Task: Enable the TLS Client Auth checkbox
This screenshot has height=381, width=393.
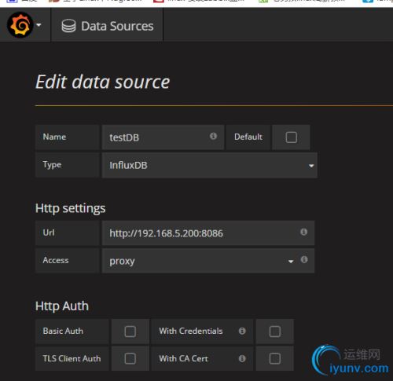Action: pyautogui.click(x=130, y=358)
